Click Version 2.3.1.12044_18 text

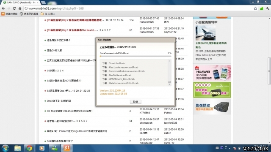click(112, 91)
